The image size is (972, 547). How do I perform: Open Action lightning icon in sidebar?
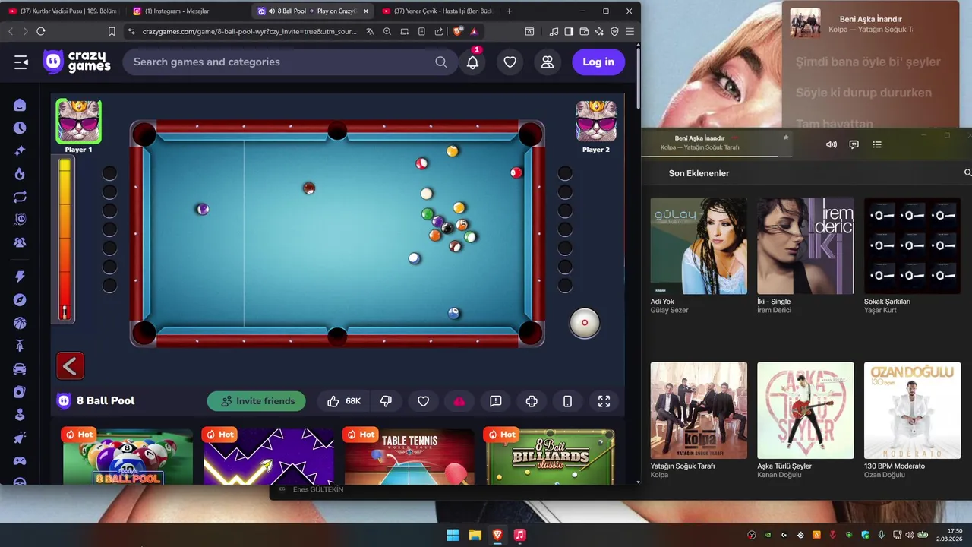coord(20,277)
